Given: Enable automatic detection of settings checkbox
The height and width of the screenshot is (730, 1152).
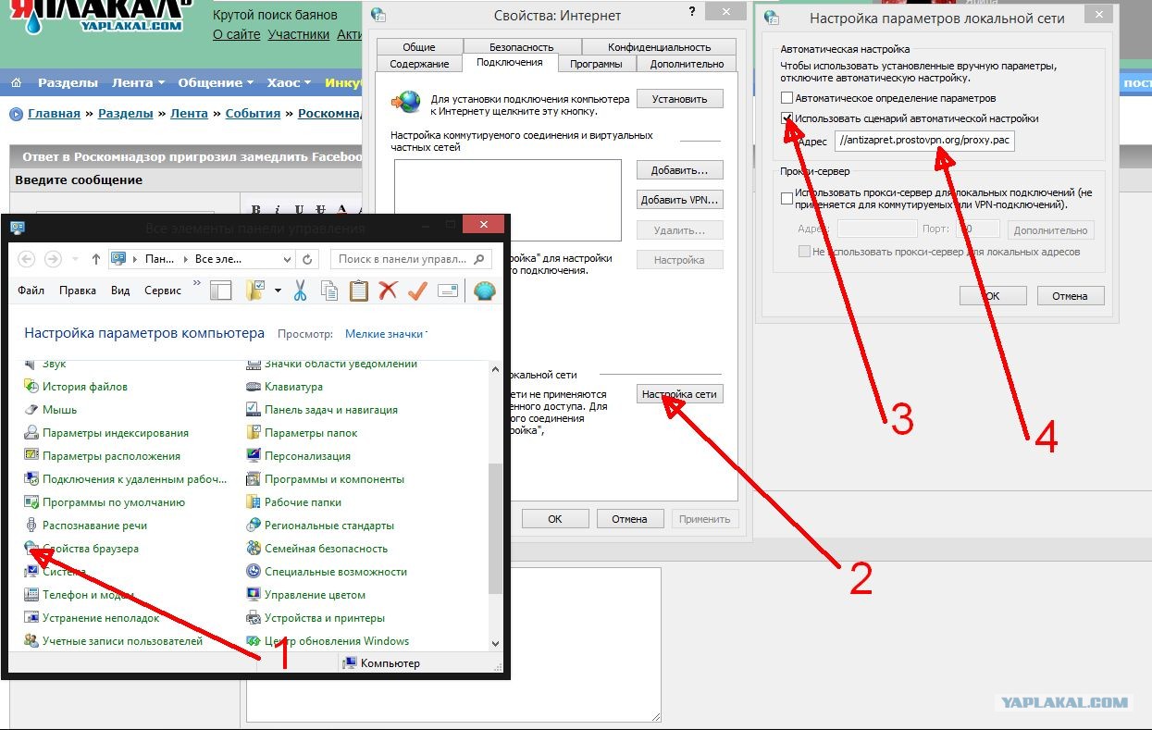Looking at the screenshot, I should point(787,98).
